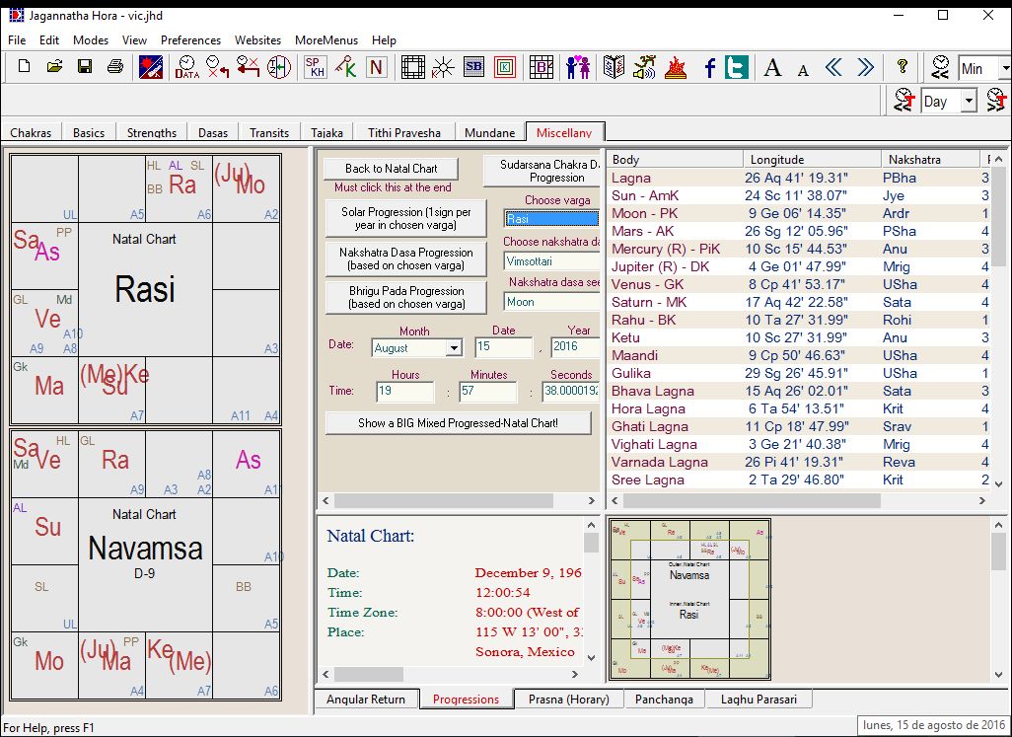Click the date in the status bar
This screenshot has height=737, width=1012.
point(933,725)
